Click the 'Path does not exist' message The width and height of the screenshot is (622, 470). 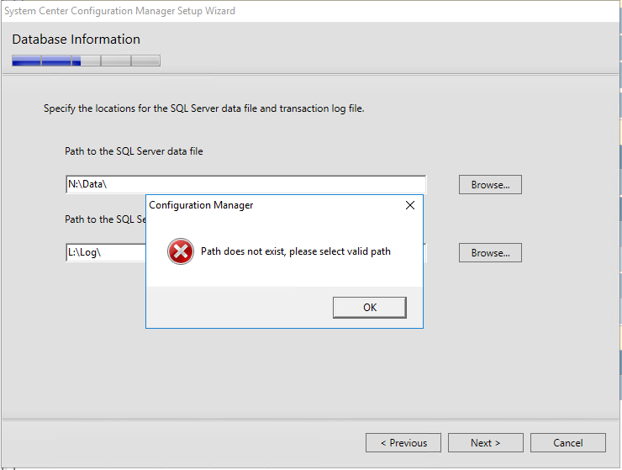[296, 251]
